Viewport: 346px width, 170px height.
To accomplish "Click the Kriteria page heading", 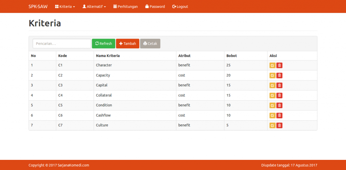I will point(45,23).
